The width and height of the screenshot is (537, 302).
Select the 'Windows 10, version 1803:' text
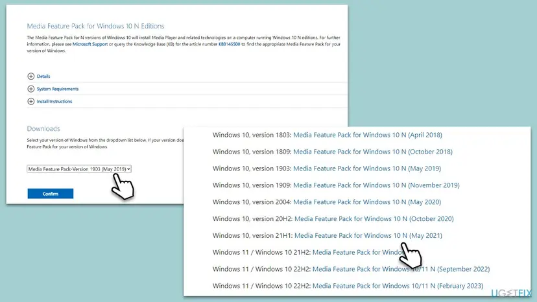tap(252, 135)
